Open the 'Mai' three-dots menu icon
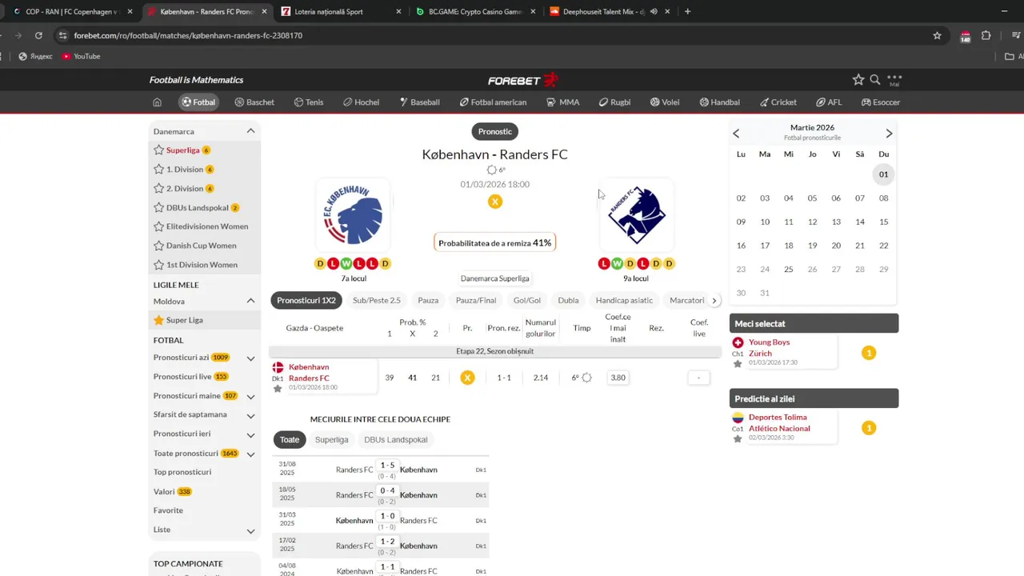The width and height of the screenshot is (1024, 576). point(894,80)
